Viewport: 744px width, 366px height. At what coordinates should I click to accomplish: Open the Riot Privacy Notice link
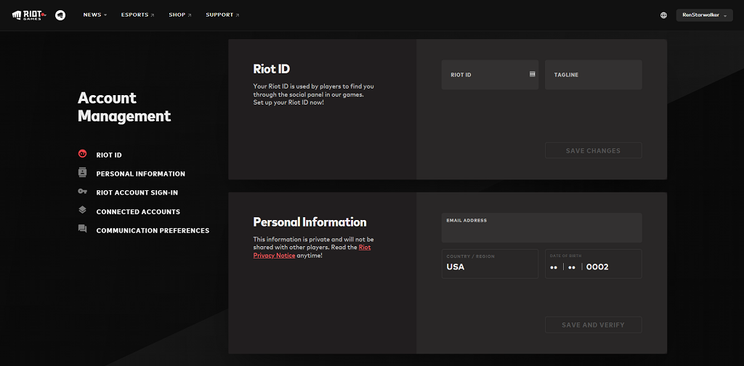[275, 256]
